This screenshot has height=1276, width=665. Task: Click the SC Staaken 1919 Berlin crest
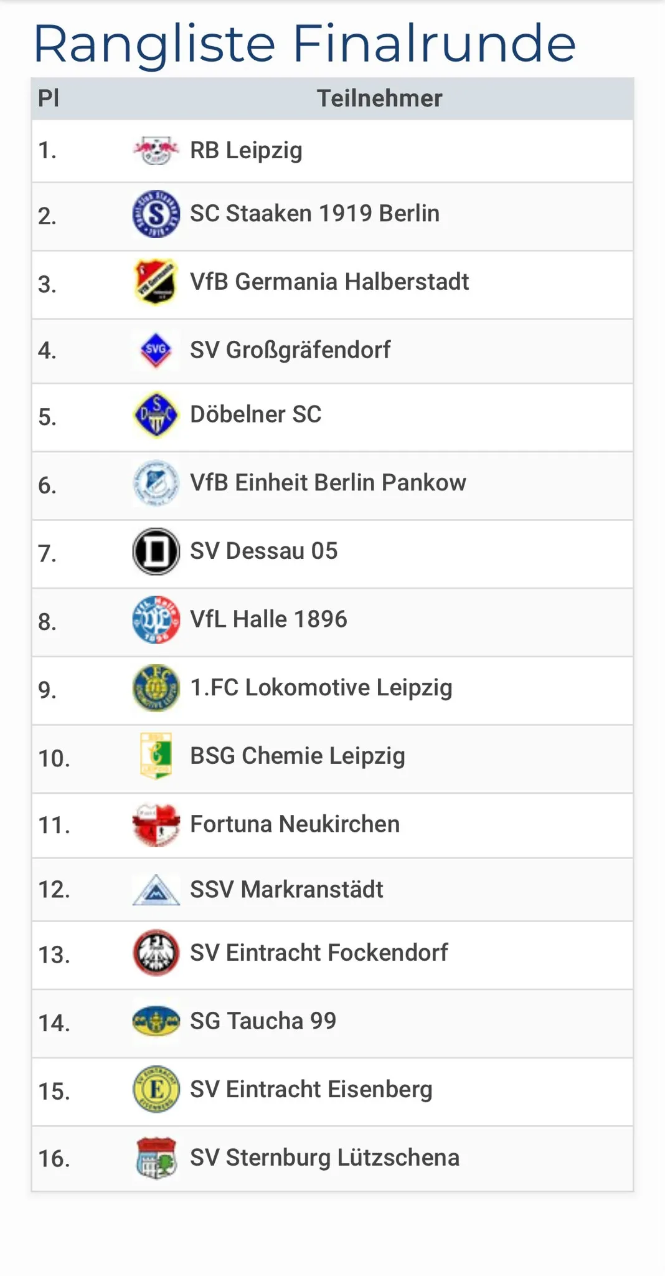tap(156, 214)
